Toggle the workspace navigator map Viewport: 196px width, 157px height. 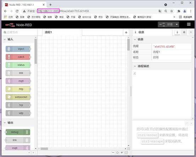pos(126,152)
